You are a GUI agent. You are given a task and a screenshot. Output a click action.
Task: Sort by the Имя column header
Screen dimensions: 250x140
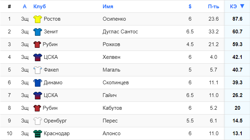pyautogui.click(x=108, y=7)
